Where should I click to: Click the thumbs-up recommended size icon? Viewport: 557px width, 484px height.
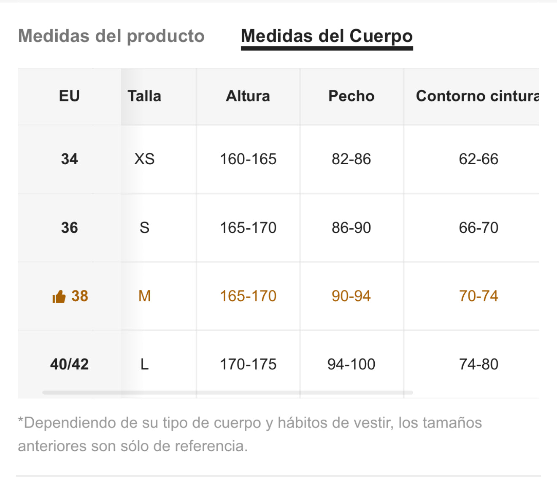pos(59,297)
